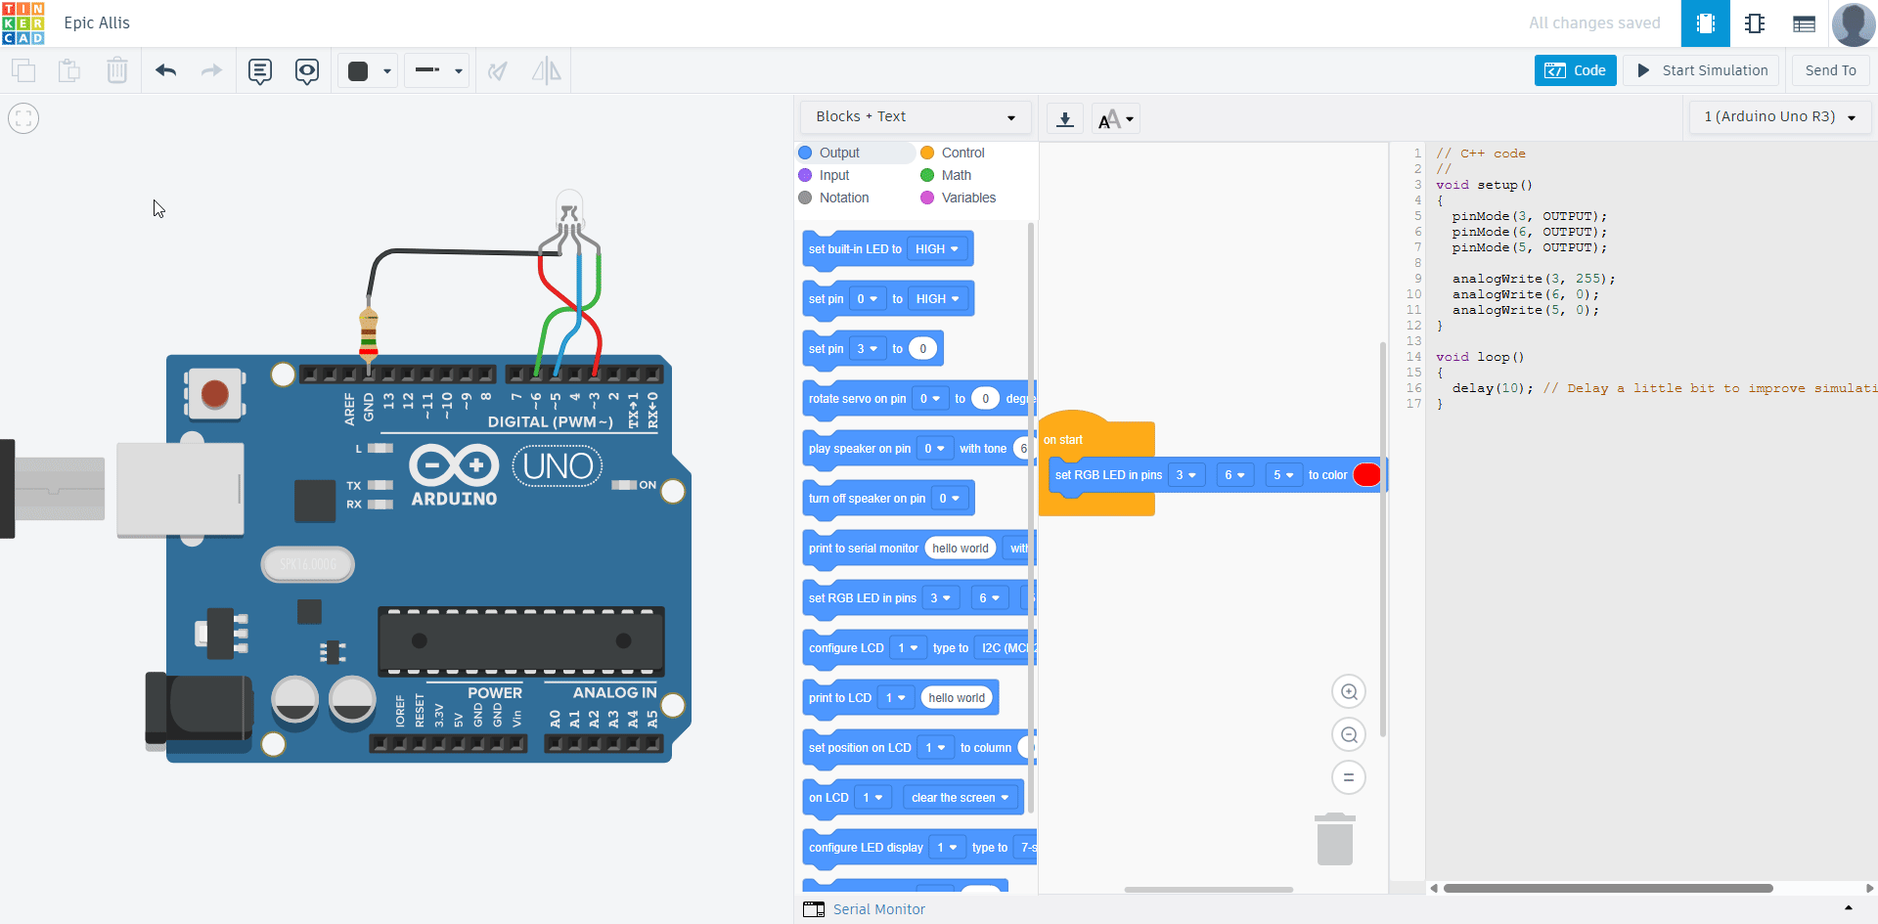Click the Serial Monitor icon

pos(814,909)
